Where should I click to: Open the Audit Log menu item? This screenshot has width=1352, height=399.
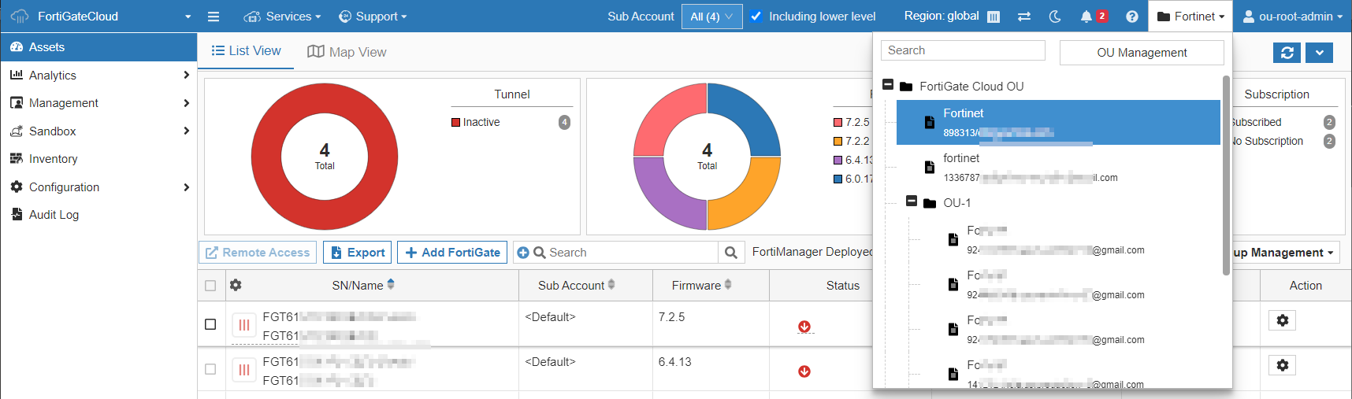[54, 215]
